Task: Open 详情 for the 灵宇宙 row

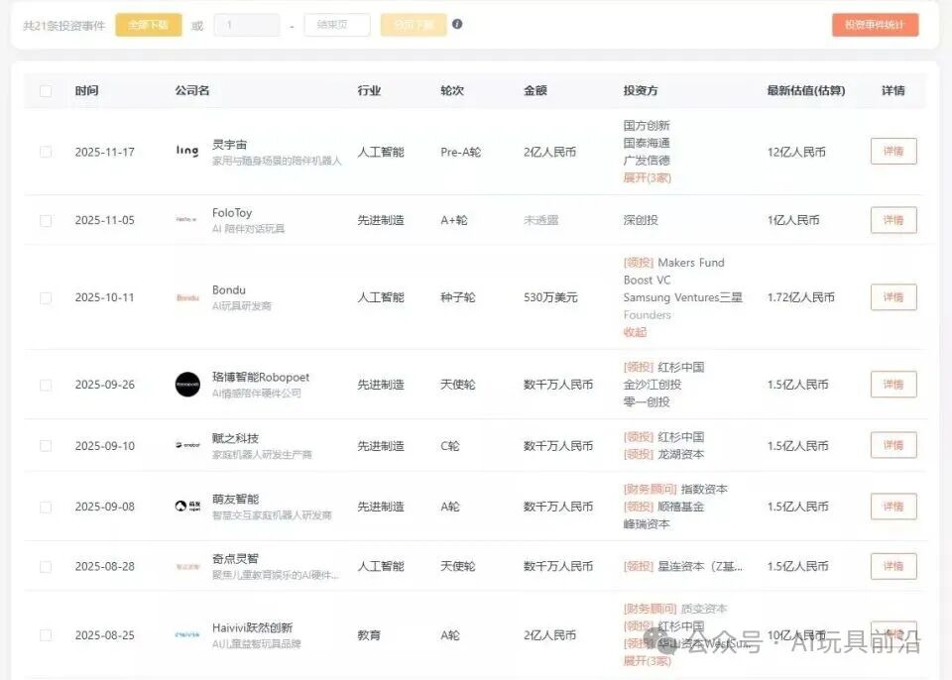Action: (893, 152)
